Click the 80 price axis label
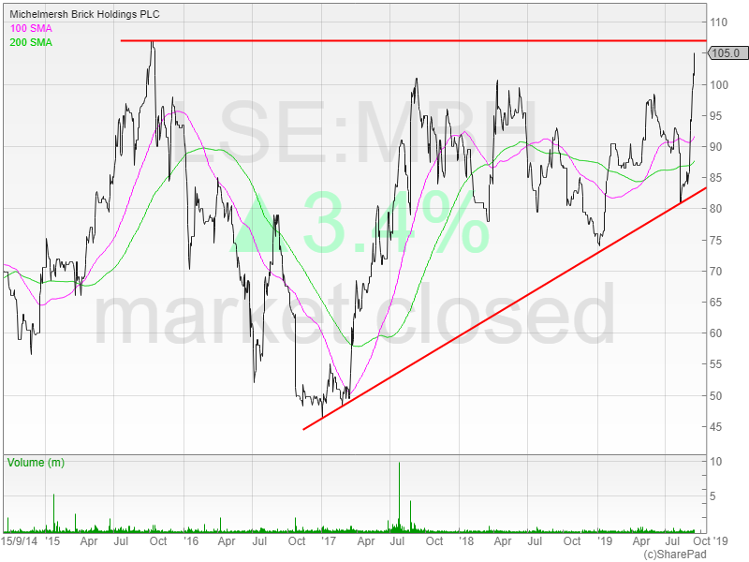The image size is (749, 562). pos(715,209)
